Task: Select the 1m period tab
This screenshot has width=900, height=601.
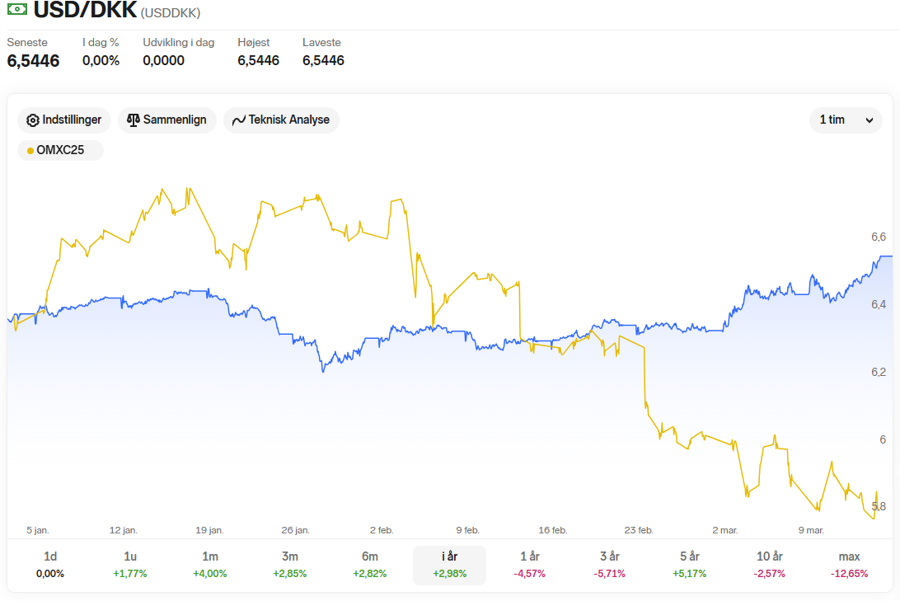Action: coord(210,565)
